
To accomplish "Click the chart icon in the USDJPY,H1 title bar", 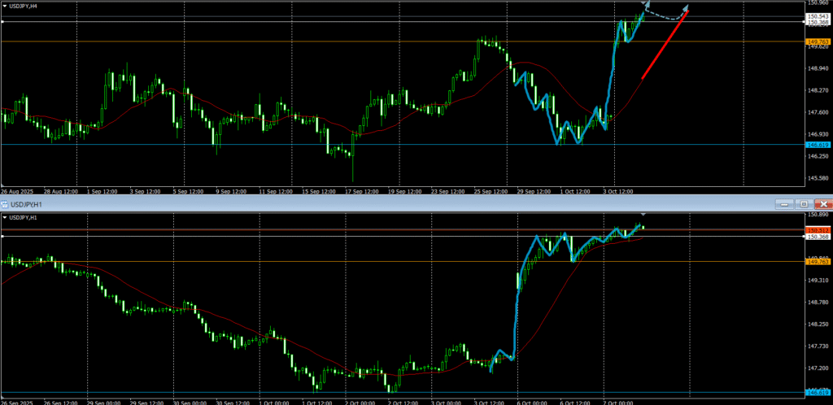I will point(5,203).
